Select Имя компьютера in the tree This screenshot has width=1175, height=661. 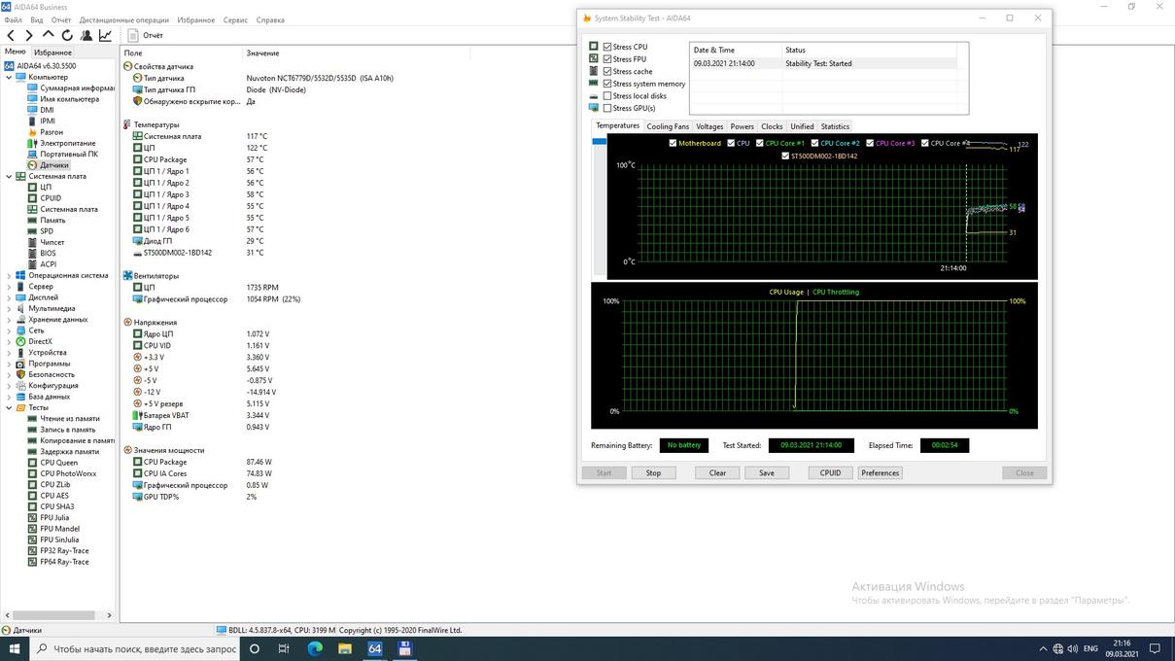tap(69, 99)
